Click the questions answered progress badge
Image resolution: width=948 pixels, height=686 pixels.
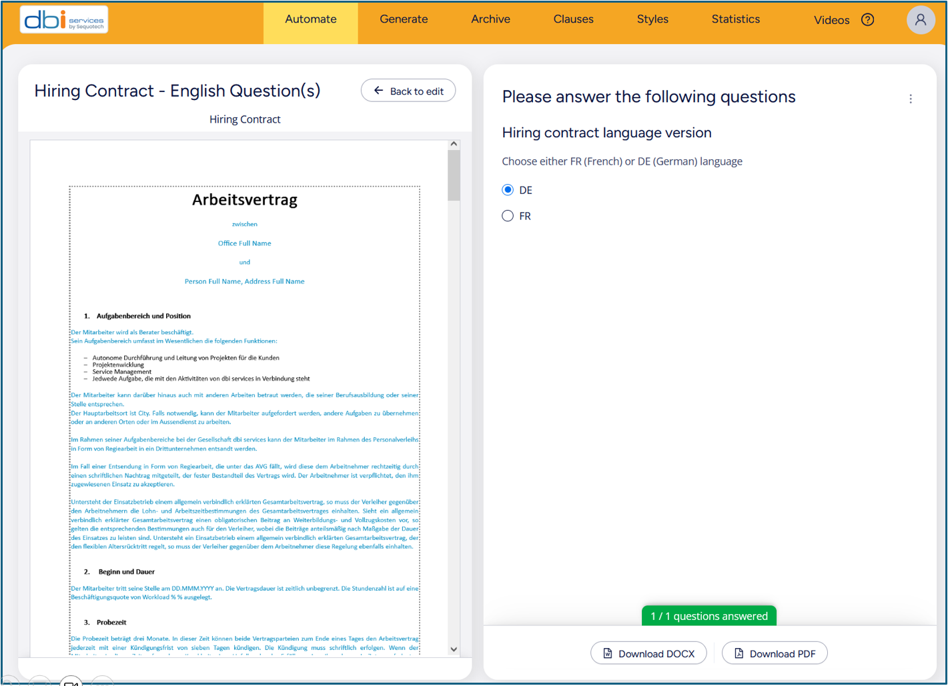pyautogui.click(x=708, y=616)
